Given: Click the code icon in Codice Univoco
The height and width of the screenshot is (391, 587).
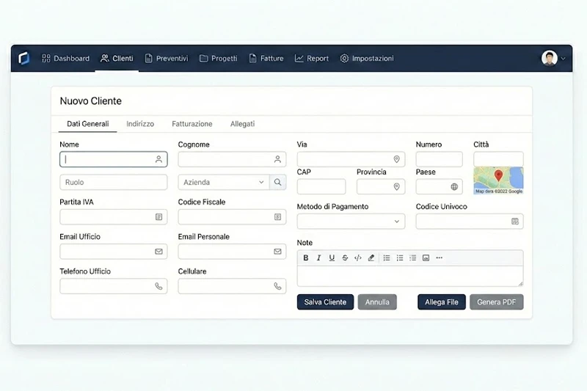Looking at the screenshot, I should pyautogui.click(x=515, y=222).
